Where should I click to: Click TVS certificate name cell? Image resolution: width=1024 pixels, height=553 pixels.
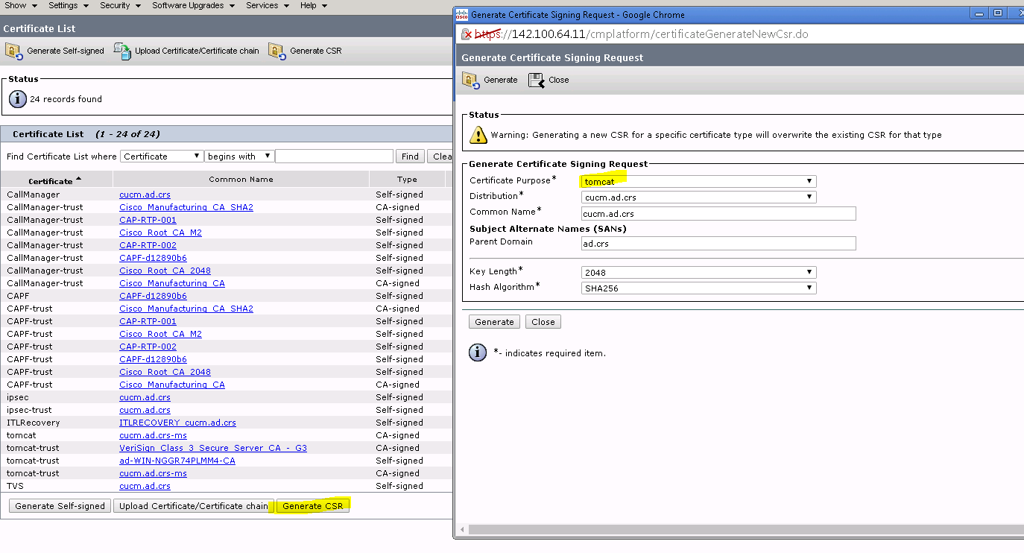16,486
